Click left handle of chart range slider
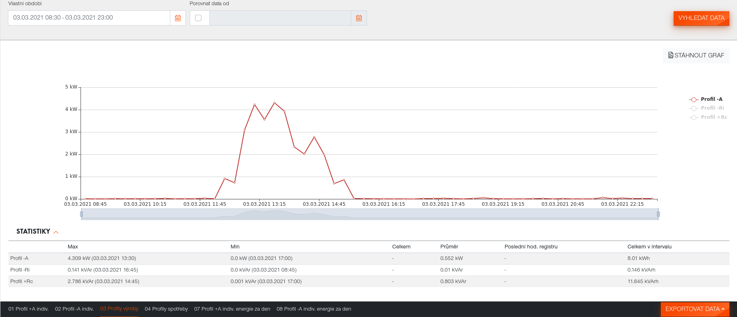Screen dimensions: 737x317 [81, 214]
